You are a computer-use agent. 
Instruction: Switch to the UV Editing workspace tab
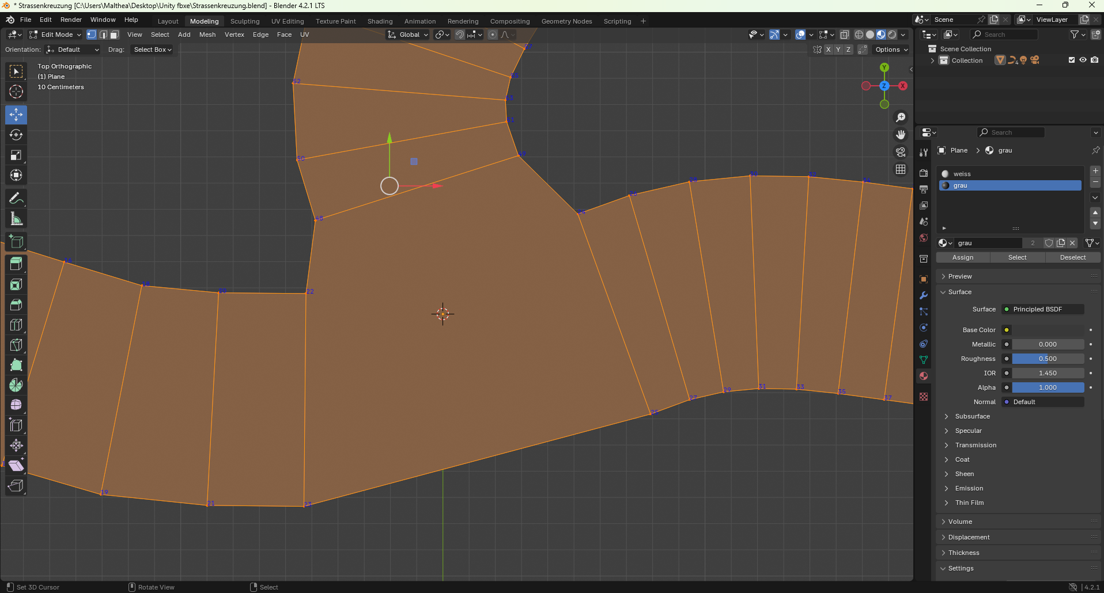(x=287, y=21)
